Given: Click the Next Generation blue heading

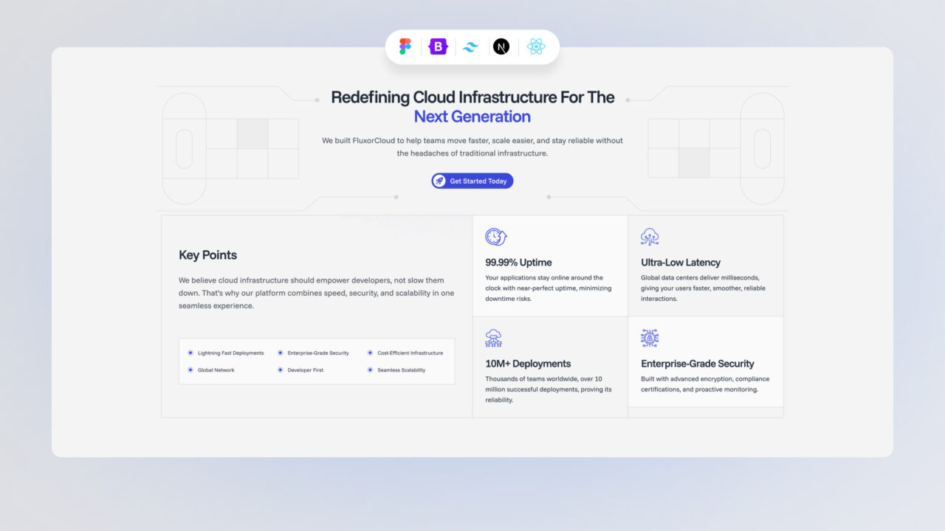Looking at the screenshot, I should click(472, 117).
